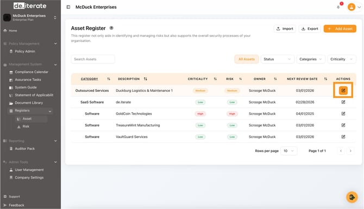Go to previous page arrow
The width and height of the screenshot is (364, 209).
coord(341,151)
